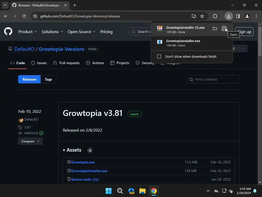The width and height of the screenshot is (262, 197).
Task: Click the verified commit checkmark badge
Action: pyautogui.click(x=41, y=133)
